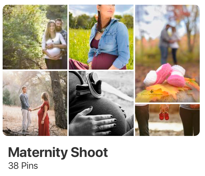This screenshot has width=205, height=176.
Task: Open the red dress couple holding hands photo
Action: coord(35,103)
